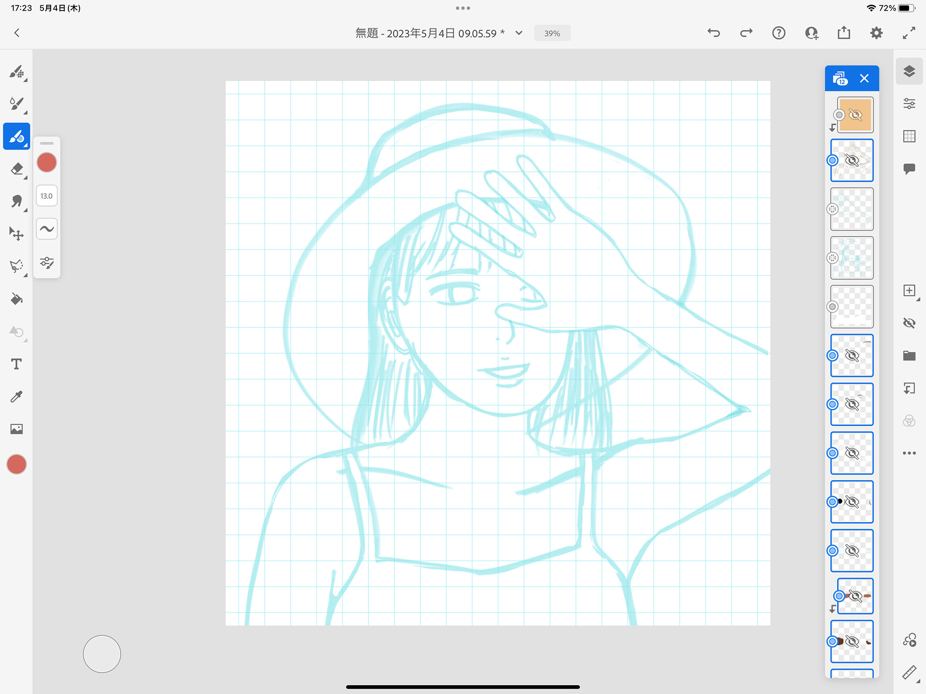Select the Text tool
The height and width of the screenshot is (694, 926).
[x=16, y=364]
